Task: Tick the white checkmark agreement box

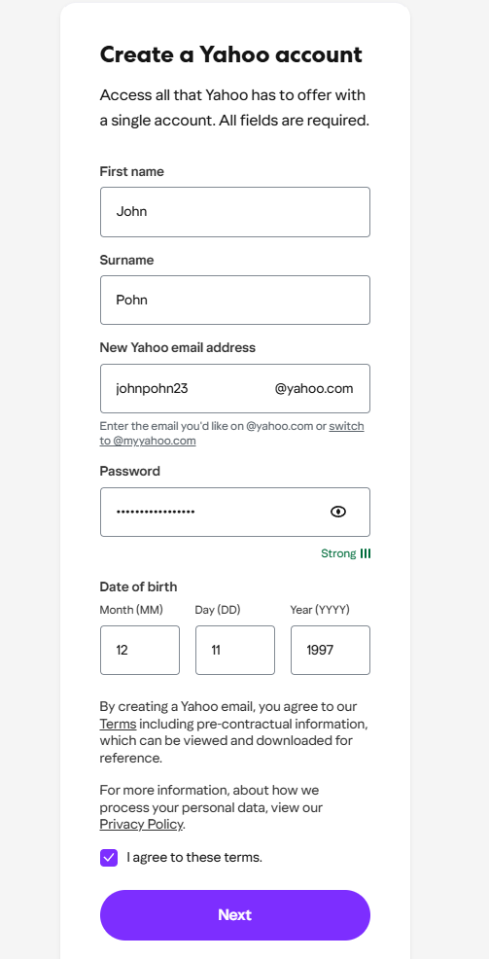Action: pos(109,858)
